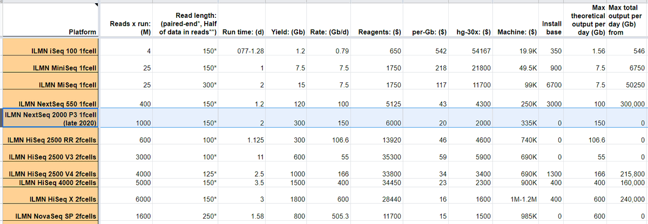Select 'ILMN HiSeq 4000 2fcells' platform cell
The height and width of the screenshot is (224, 648).
coord(51,183)
